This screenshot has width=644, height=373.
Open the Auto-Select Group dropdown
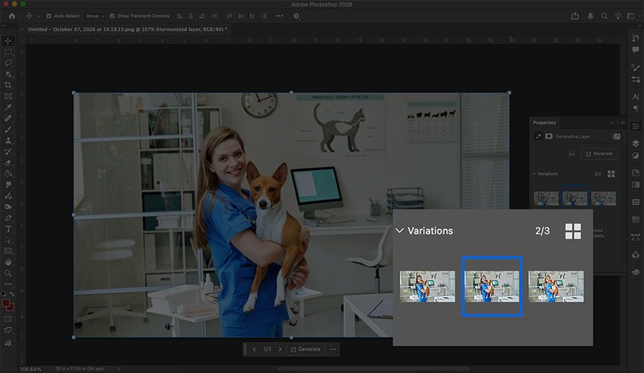(95, 16)
